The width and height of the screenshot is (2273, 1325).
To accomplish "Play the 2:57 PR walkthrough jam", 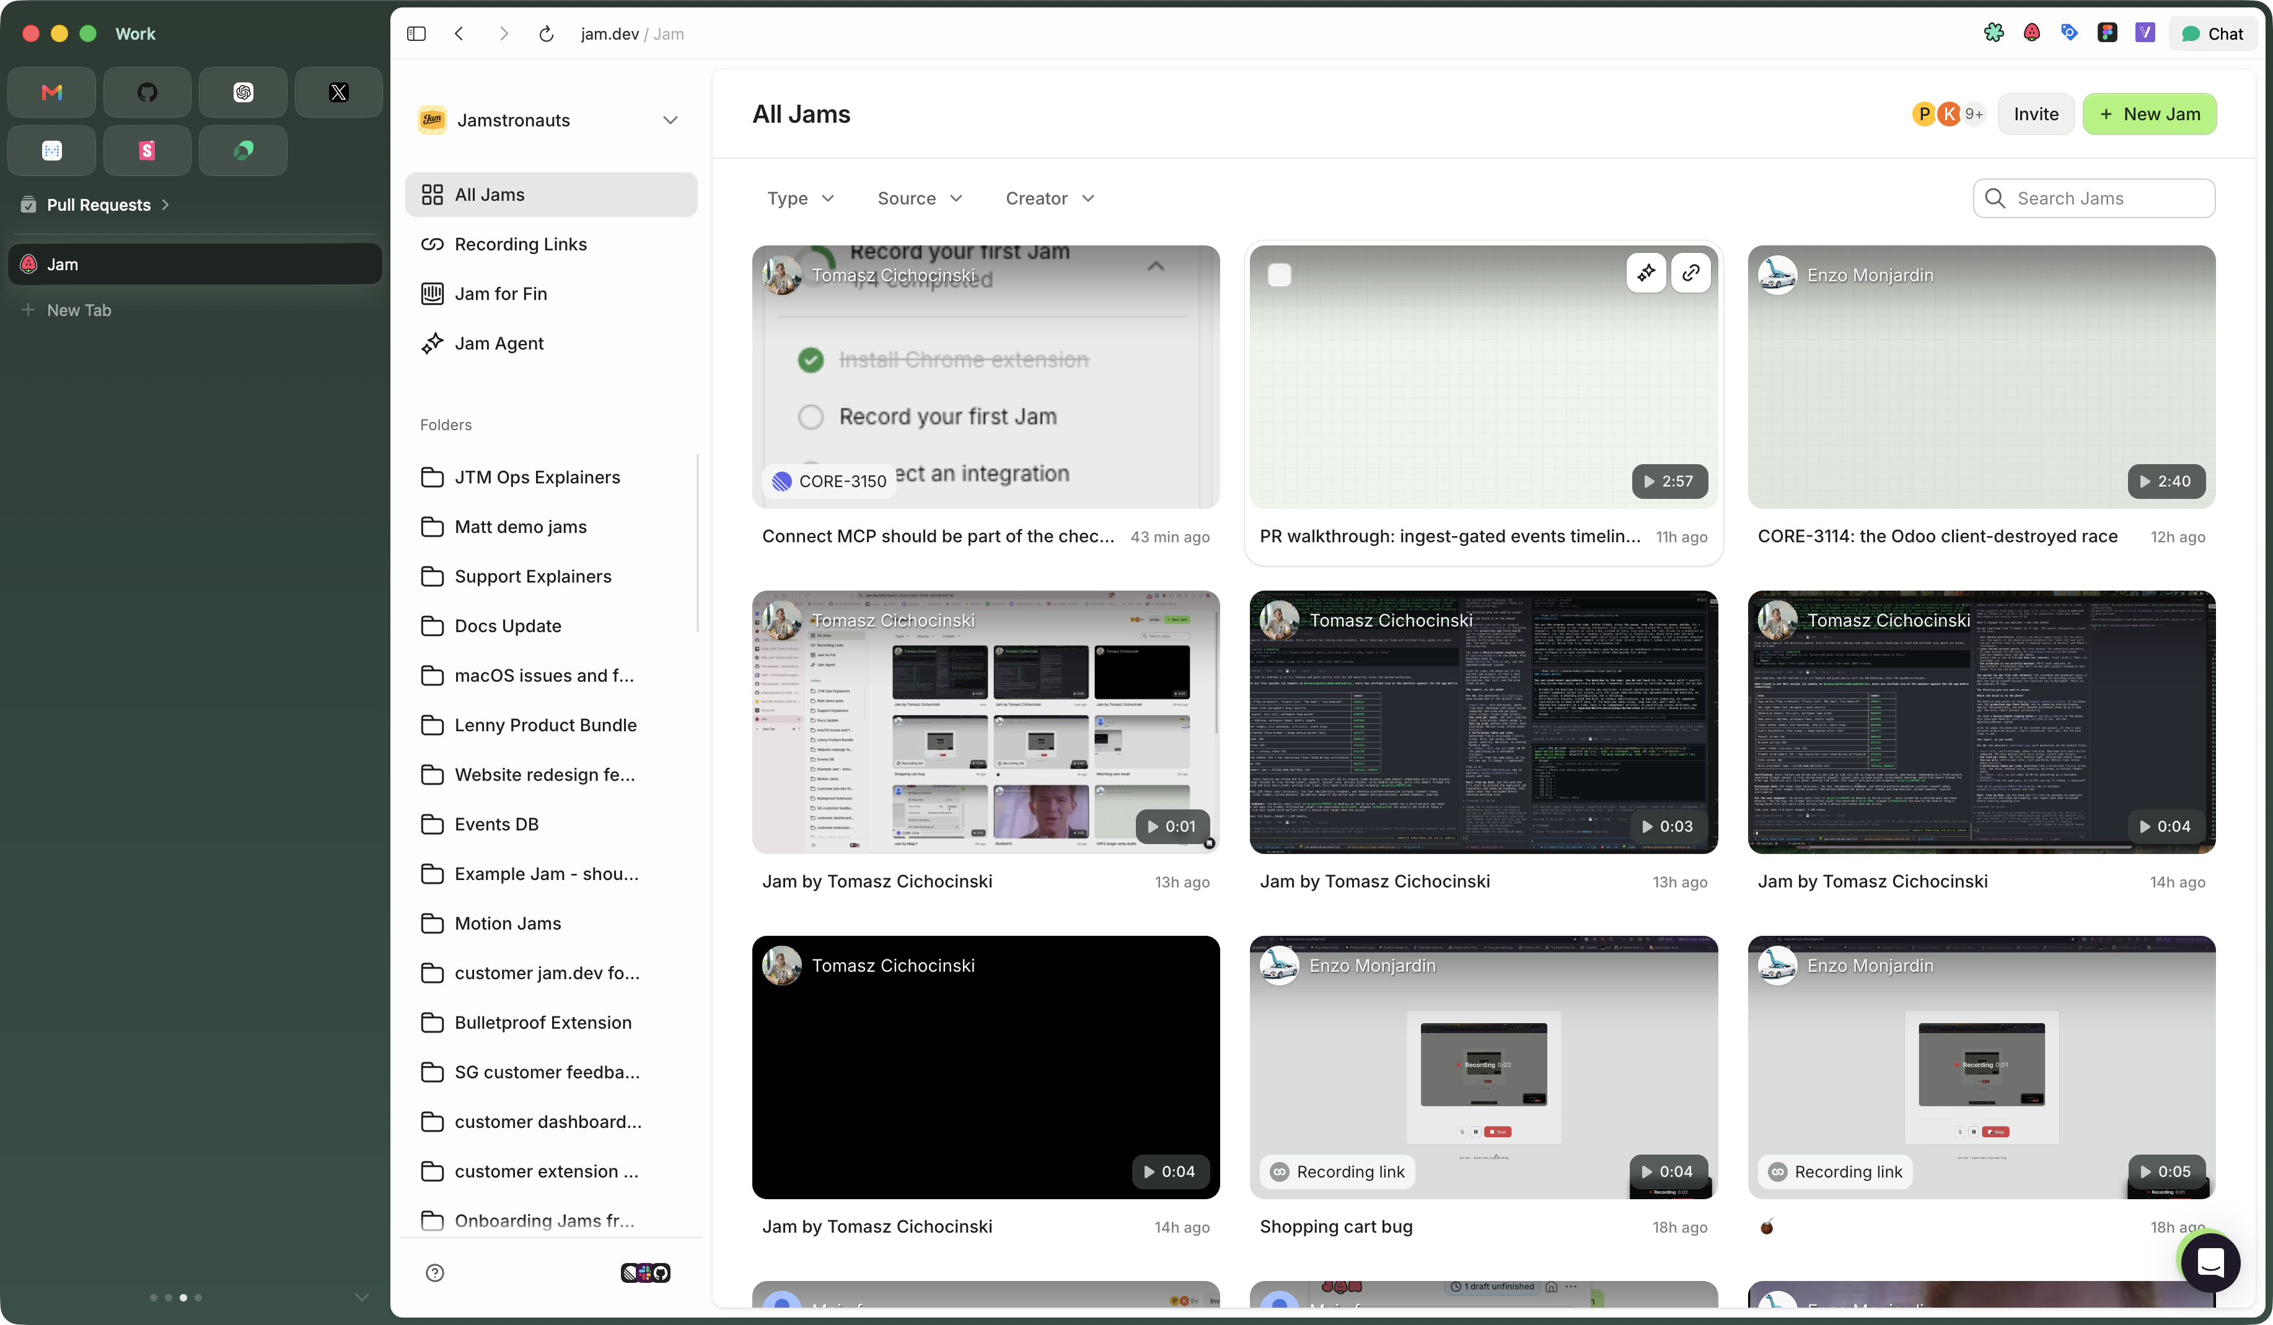I will coord(1669,482).
